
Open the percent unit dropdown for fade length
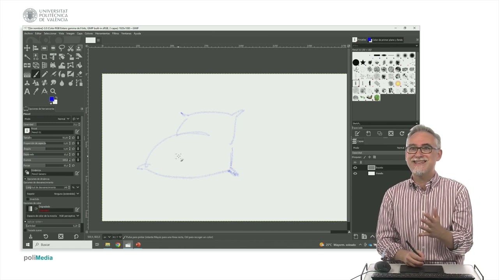(x=76, y=187)
